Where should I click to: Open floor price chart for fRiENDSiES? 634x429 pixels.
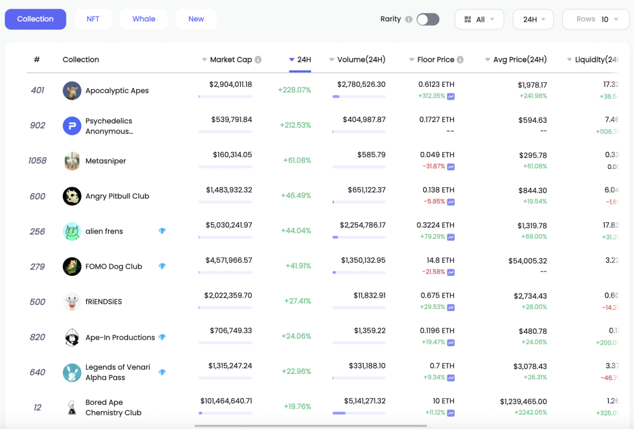pos(451,308)
